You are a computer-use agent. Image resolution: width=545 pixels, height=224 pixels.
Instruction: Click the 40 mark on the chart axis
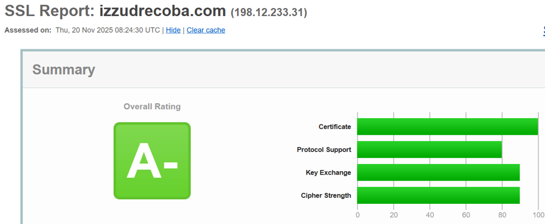[x=430, y=215]
